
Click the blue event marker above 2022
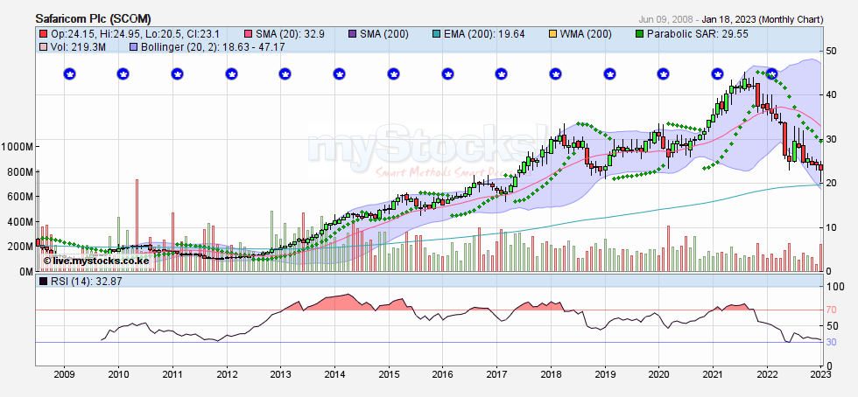(770, 74)
